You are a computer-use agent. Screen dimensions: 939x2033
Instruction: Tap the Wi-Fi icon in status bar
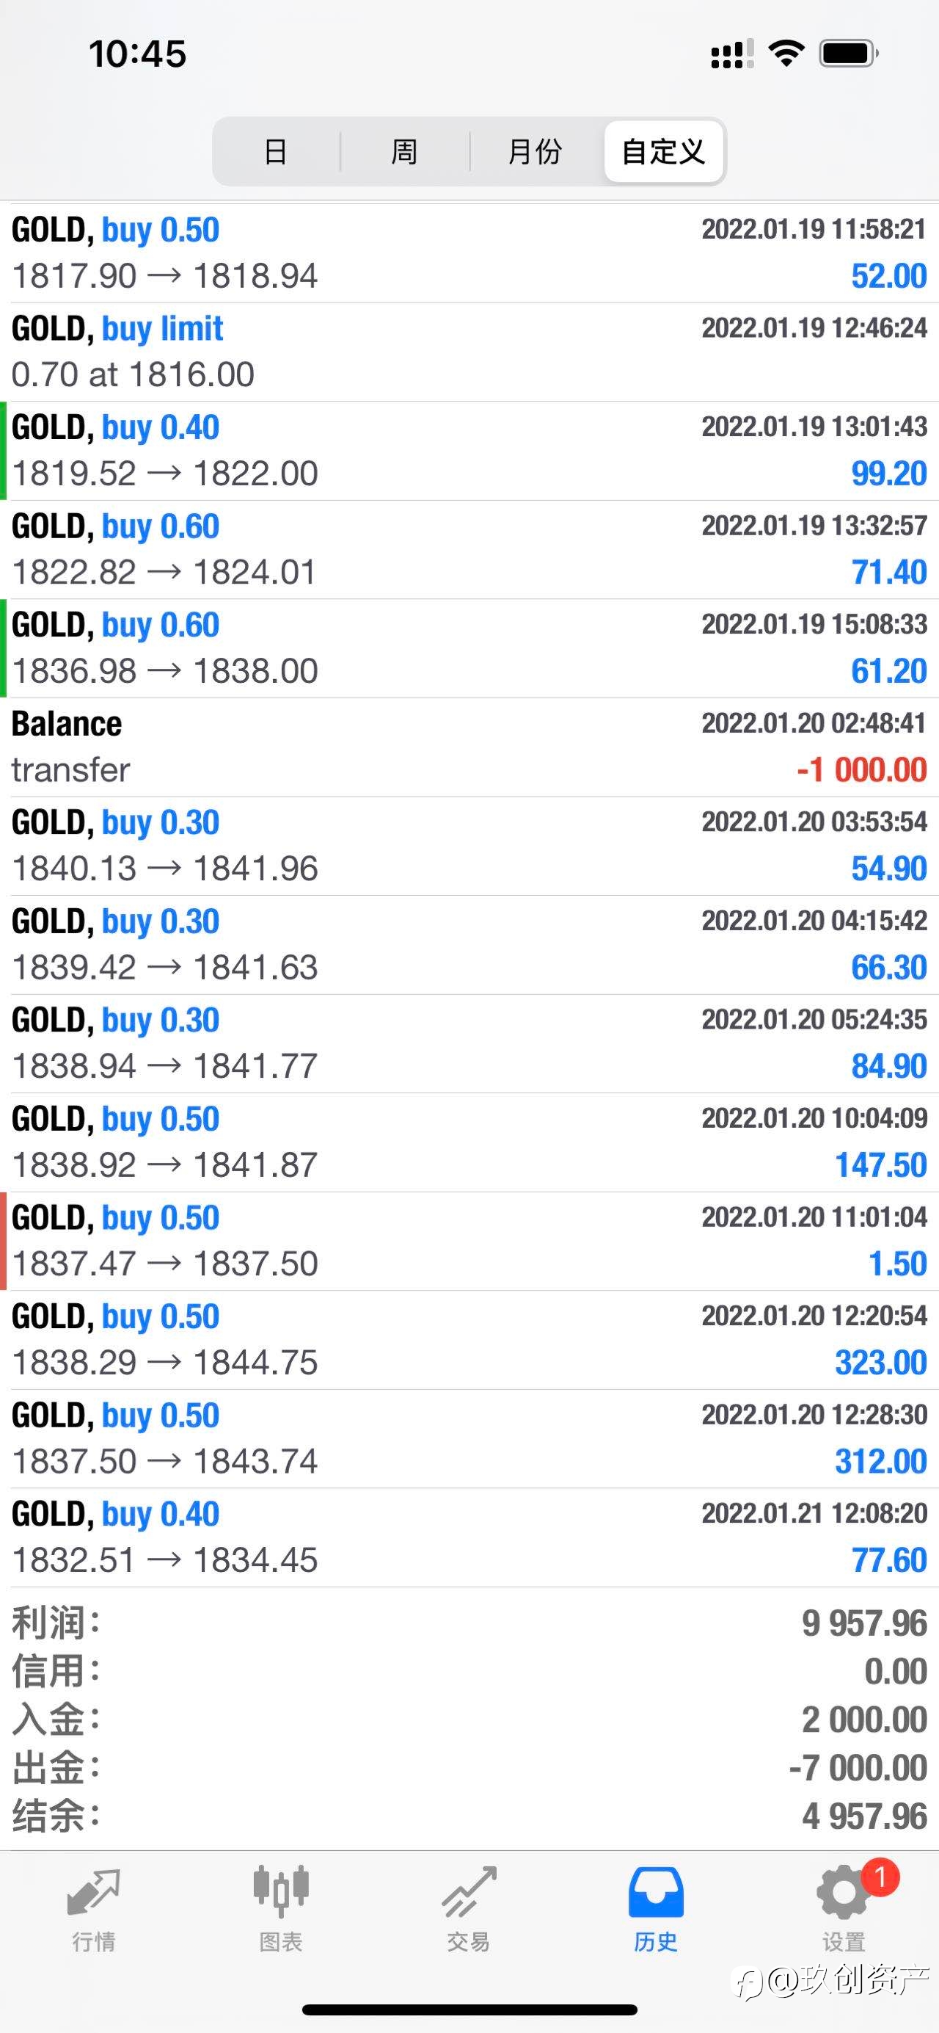coord(785,54)
